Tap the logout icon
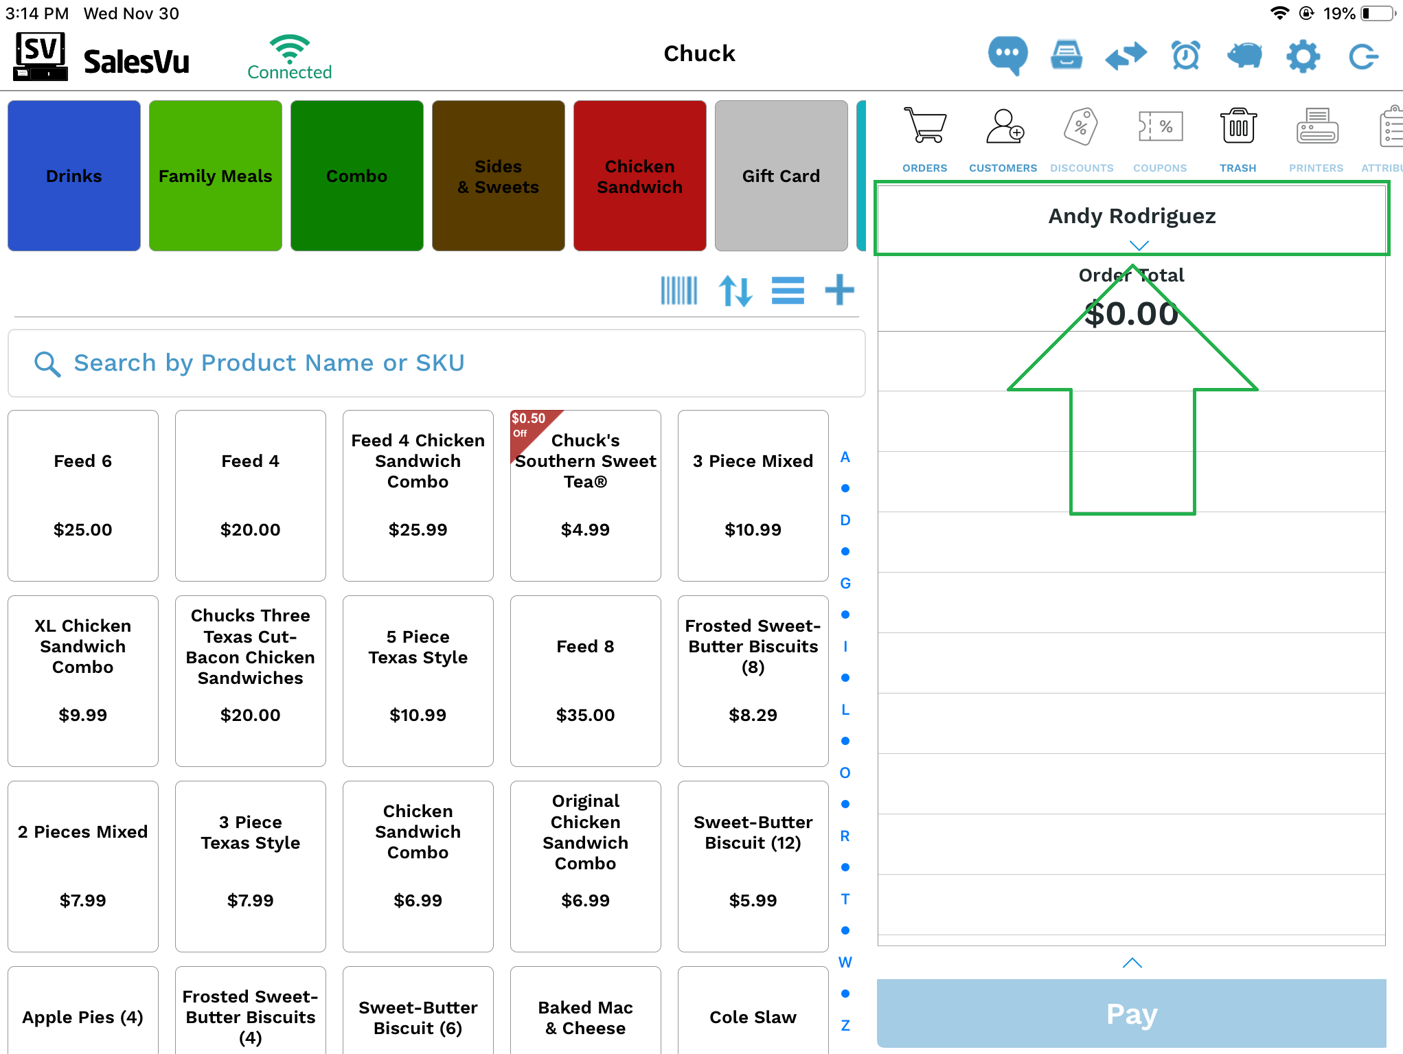This screenshot has width=1403, height=1054. tap(1363, 56)
